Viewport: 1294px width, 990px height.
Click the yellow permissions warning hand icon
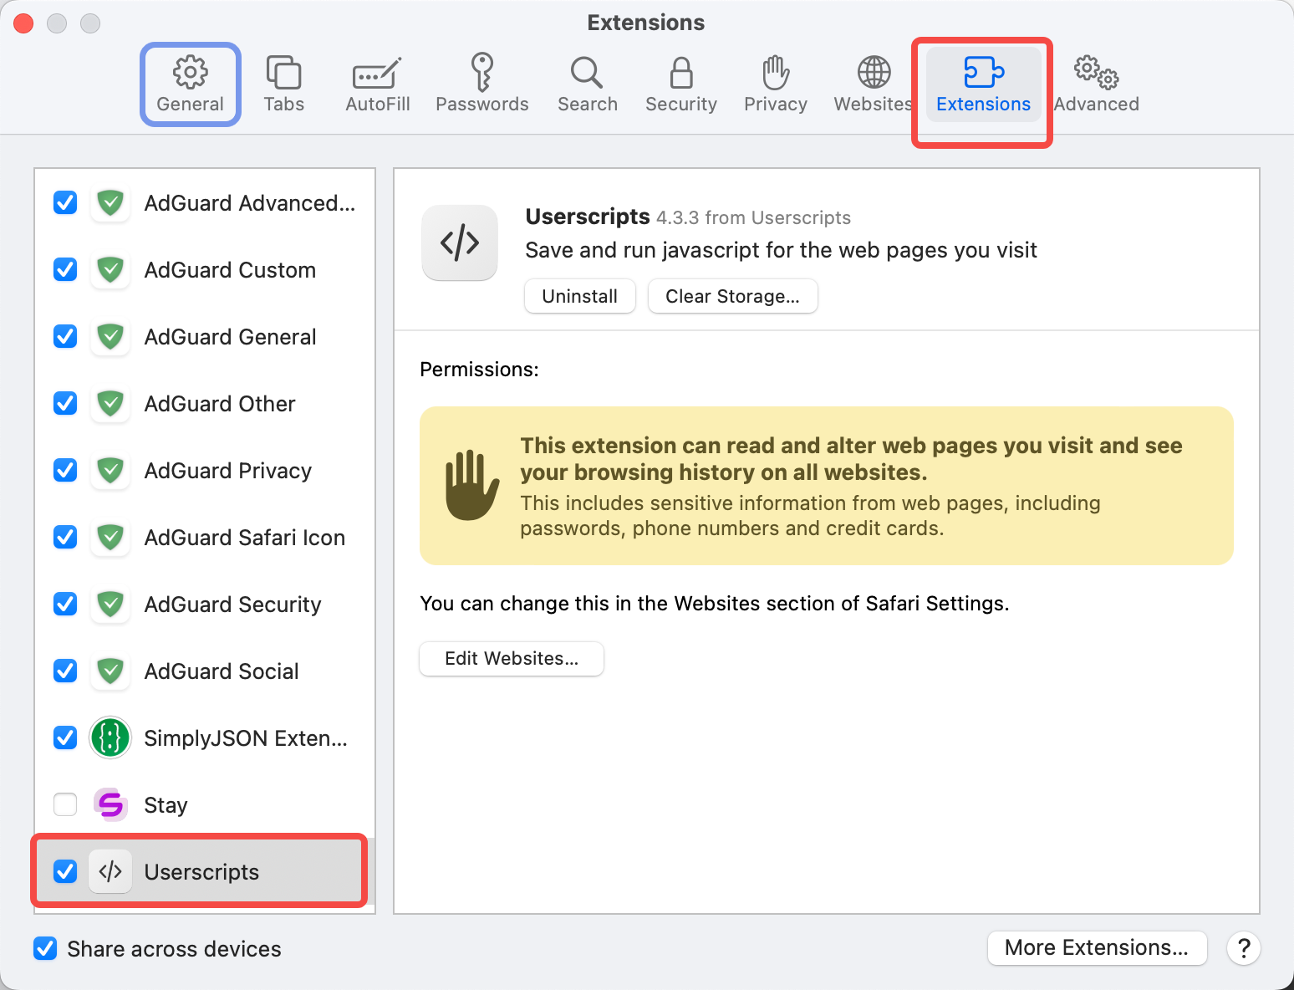(471, 485)
